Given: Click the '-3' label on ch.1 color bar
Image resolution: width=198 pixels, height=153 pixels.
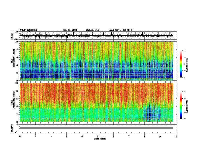Looking at the screenshot, I should coord(184,50).
